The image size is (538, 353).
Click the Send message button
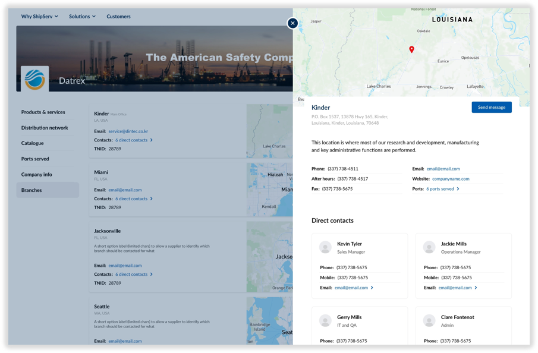492,108
